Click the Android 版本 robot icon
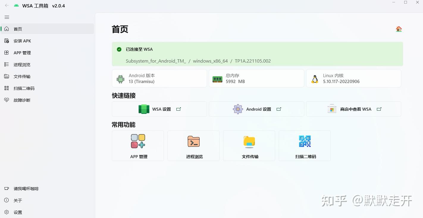The width and height of the screenshot is (423, 218). coord(120,79)
